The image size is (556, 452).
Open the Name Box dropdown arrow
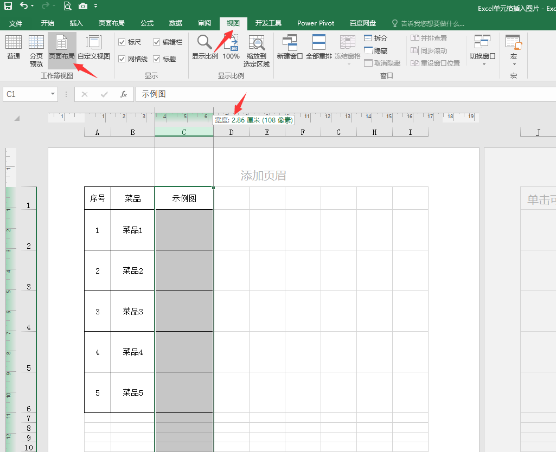coord(53,94)
